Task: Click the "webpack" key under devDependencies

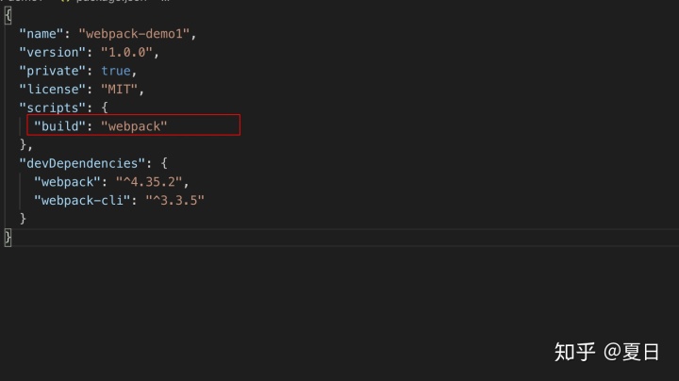Action: click(67, 182)
